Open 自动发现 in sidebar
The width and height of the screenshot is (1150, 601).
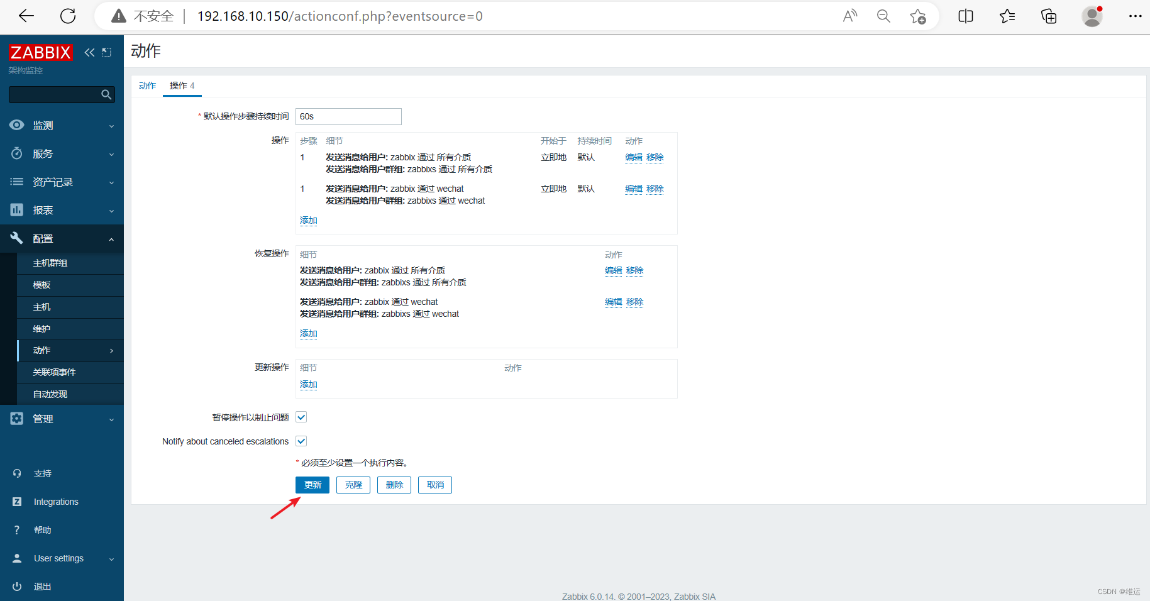[70, 394]
